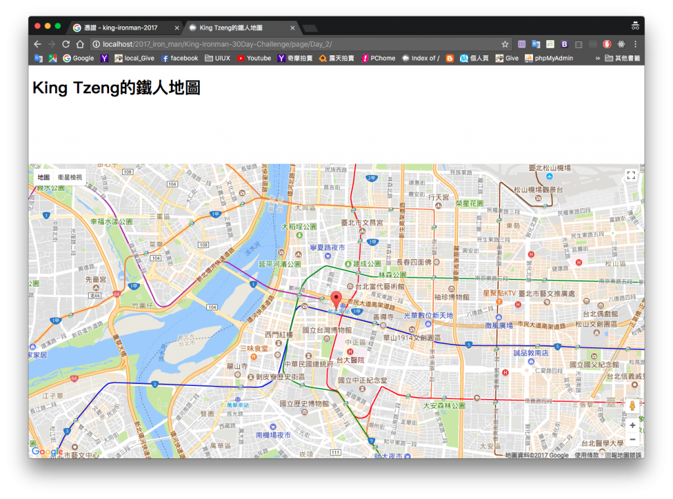Screen dimensions: 673x499
Task: Close the 憑證 king-ironman-2017 tab
Action: pos(177,28)
